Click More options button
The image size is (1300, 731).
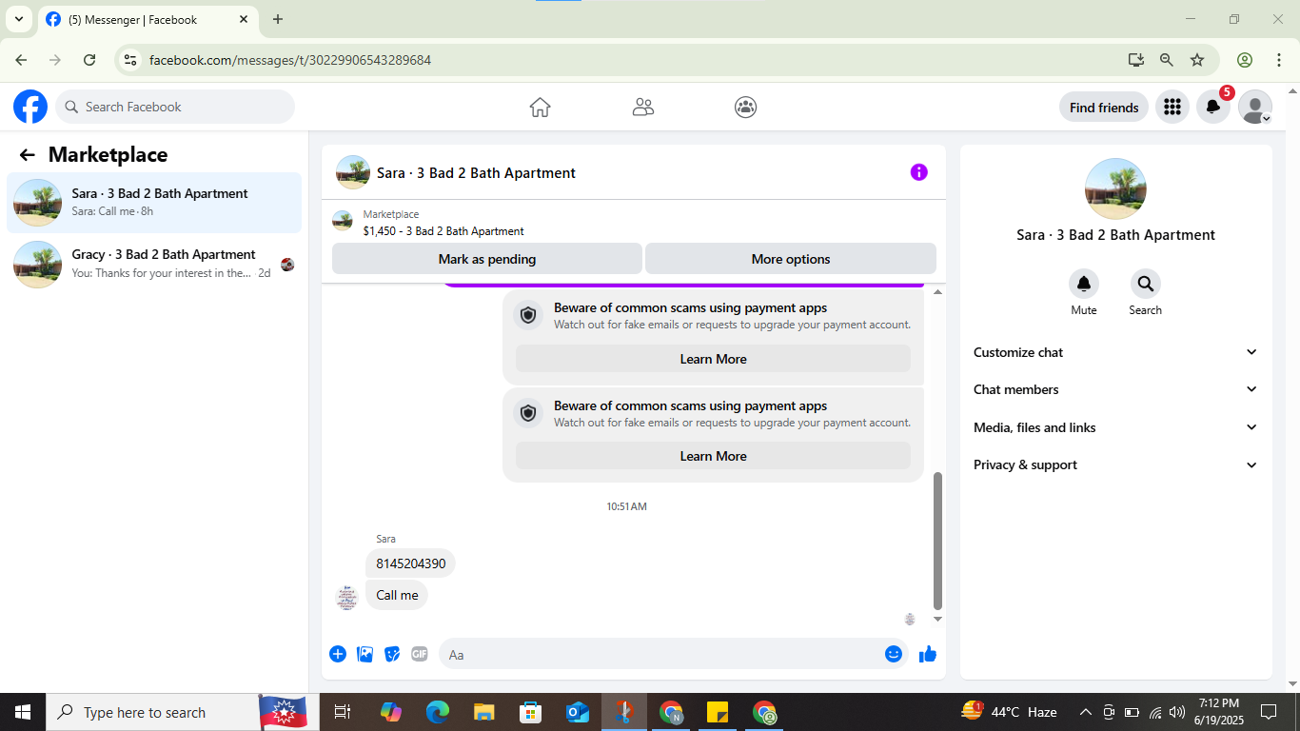pyautogui.click(x=791, y=259)
